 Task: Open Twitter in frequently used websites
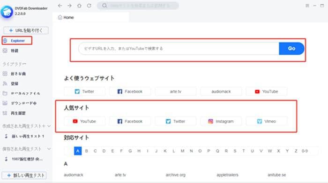pos(84,92)
